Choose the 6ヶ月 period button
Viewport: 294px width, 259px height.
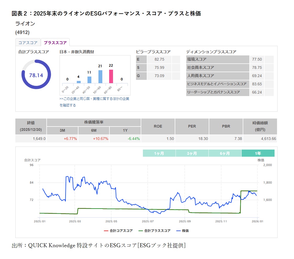tap(225, 153)
